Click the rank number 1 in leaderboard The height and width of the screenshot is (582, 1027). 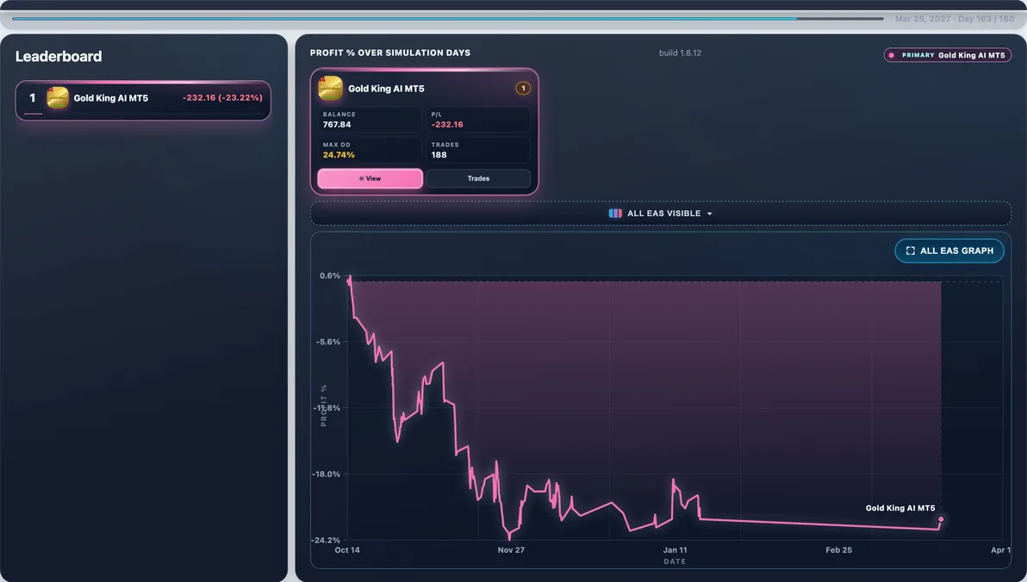32,97
